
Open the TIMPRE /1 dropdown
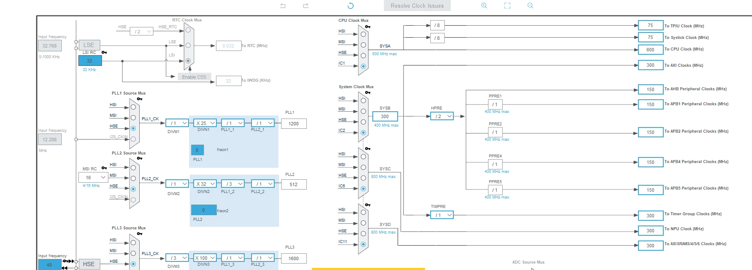[442, 215]
